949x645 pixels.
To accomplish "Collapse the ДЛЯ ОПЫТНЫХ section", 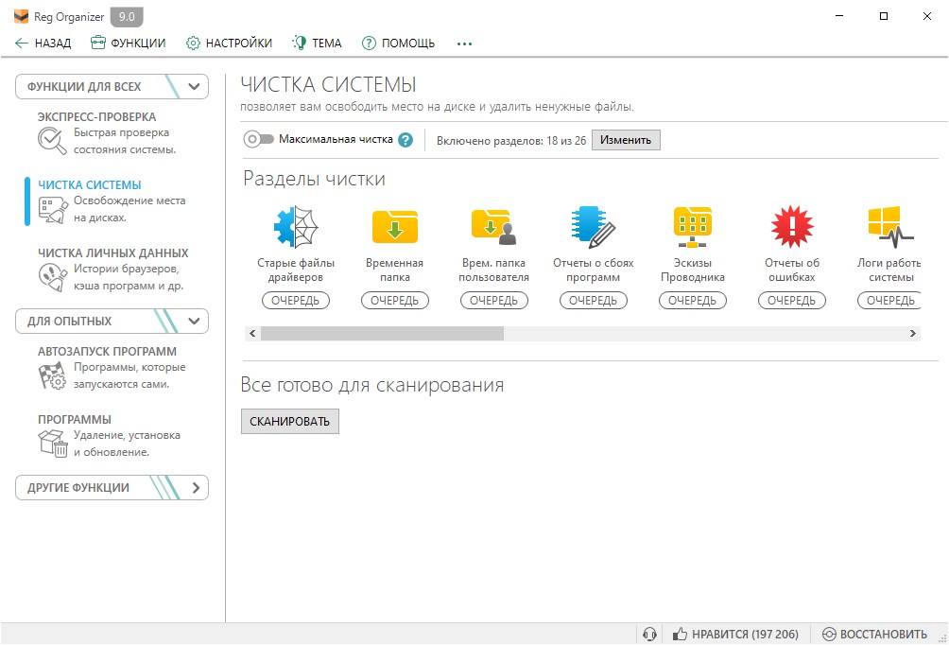I will (195, 322).
